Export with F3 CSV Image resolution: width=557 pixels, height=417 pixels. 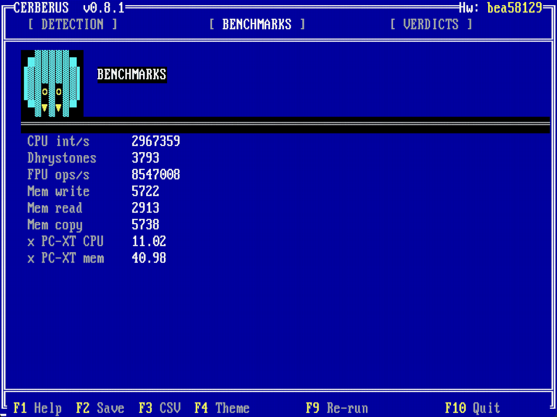[x=160, y=408]
